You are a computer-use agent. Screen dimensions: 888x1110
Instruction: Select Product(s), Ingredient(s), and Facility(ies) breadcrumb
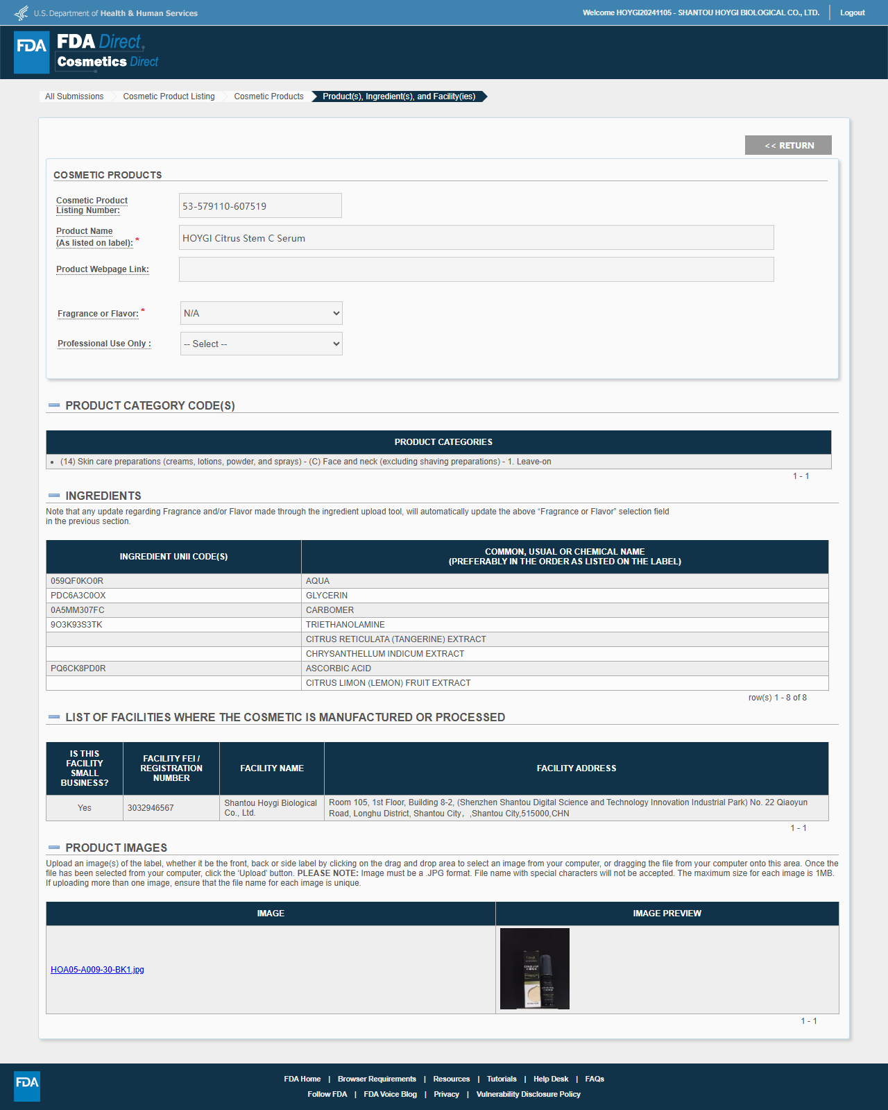(x=399, y=96)
